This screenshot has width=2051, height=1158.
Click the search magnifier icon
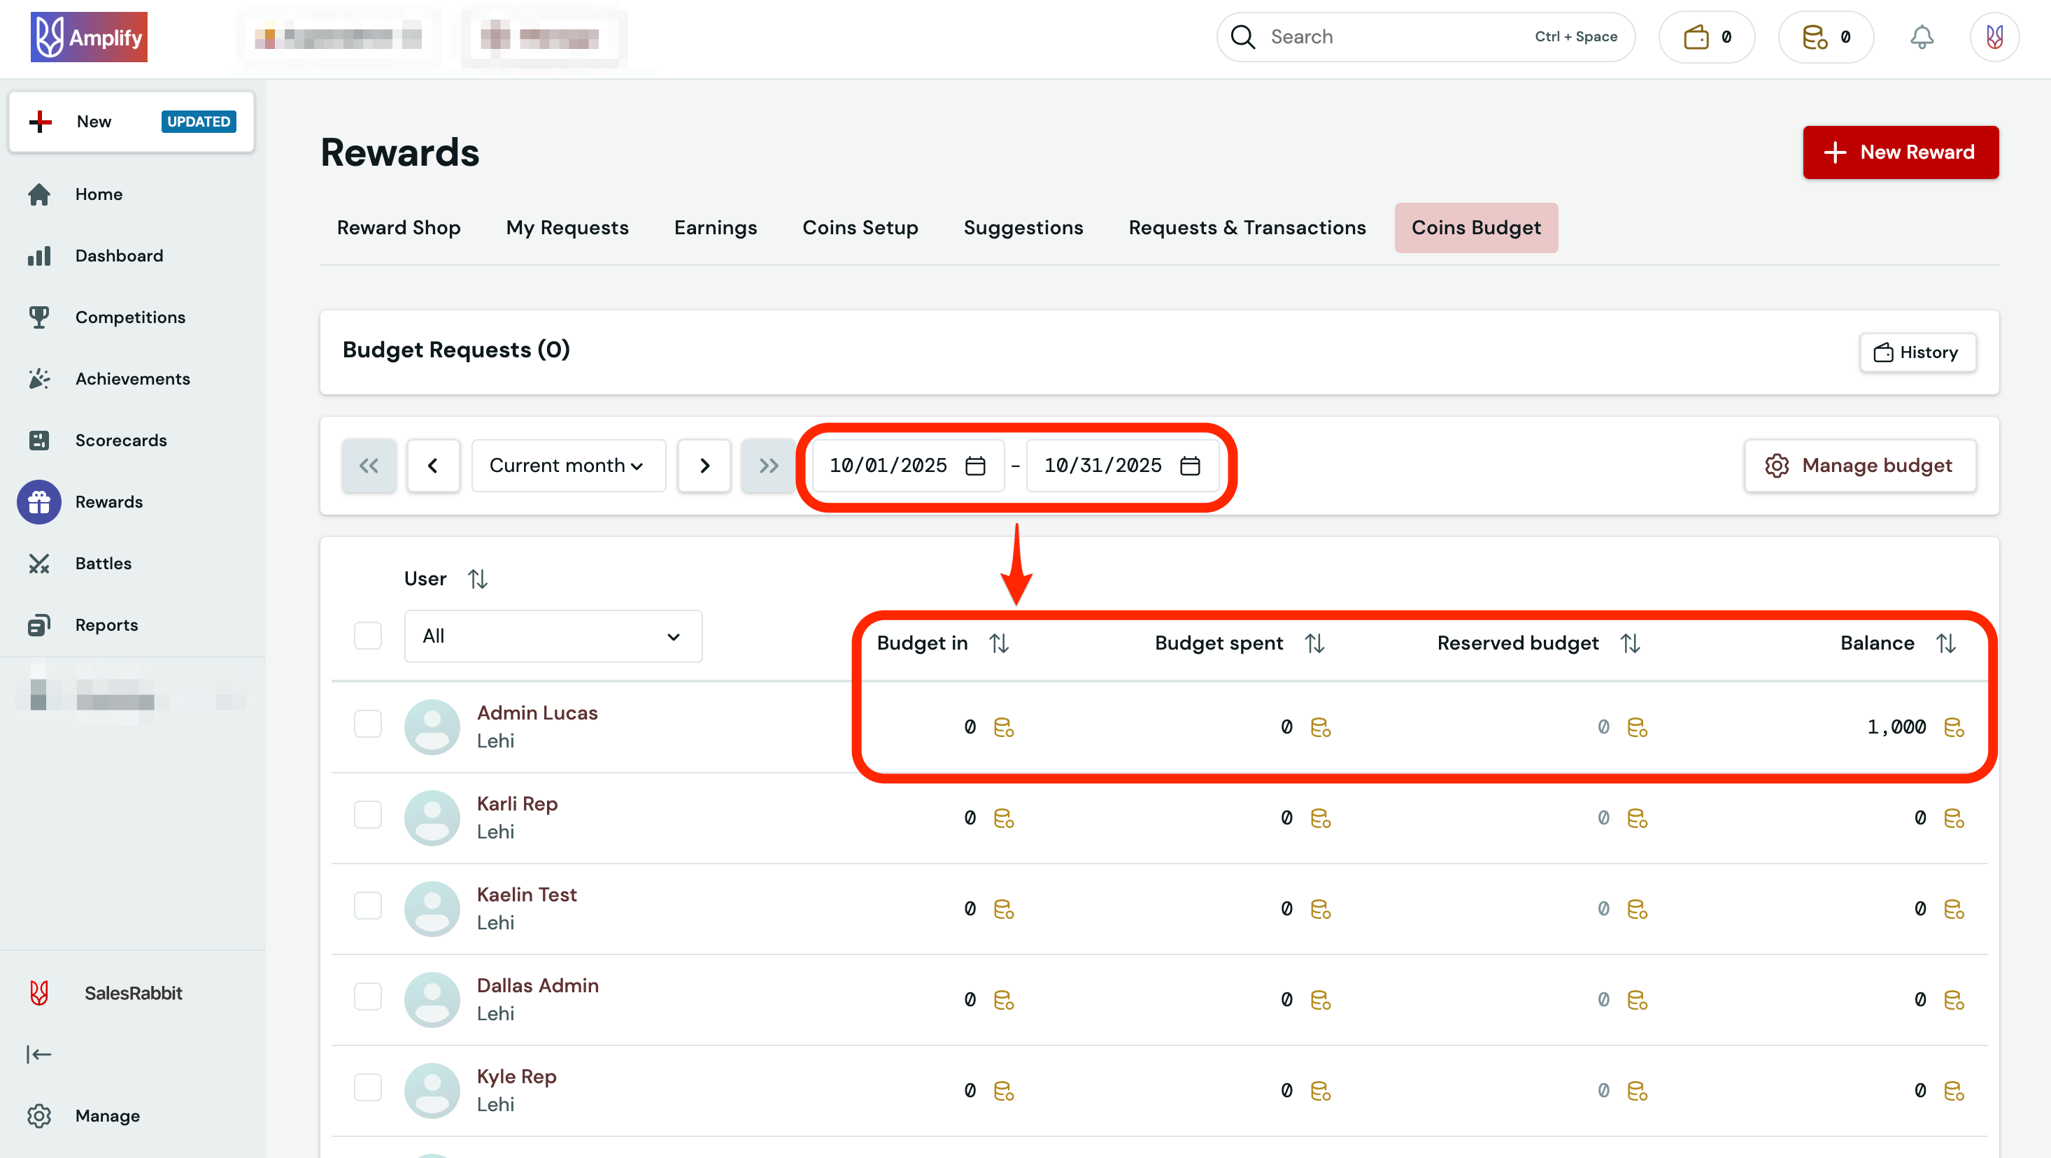pyautogui.click(x=1242, y=36)
